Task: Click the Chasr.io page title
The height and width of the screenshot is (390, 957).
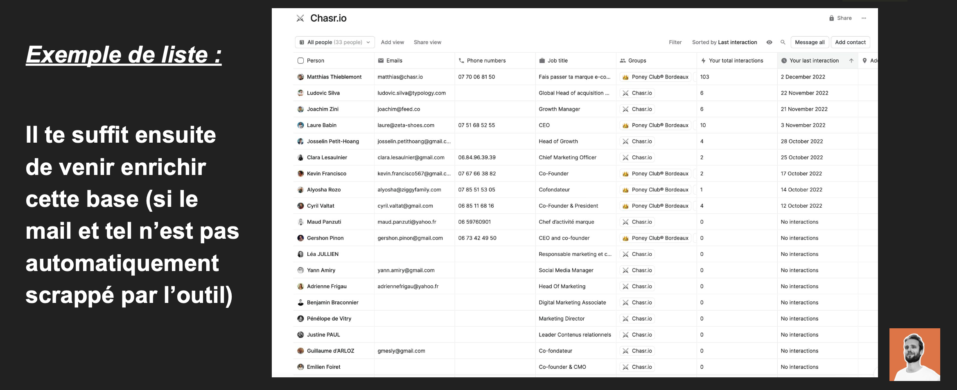Action: tap(328, 18)
